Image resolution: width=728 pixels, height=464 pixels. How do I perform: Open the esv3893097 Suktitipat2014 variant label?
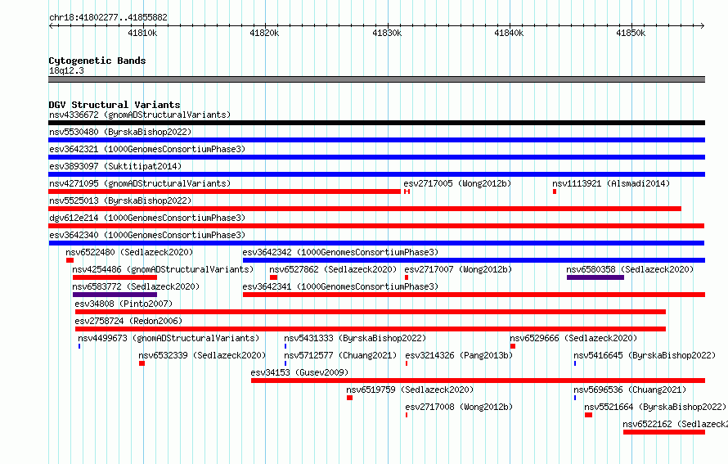115,166
